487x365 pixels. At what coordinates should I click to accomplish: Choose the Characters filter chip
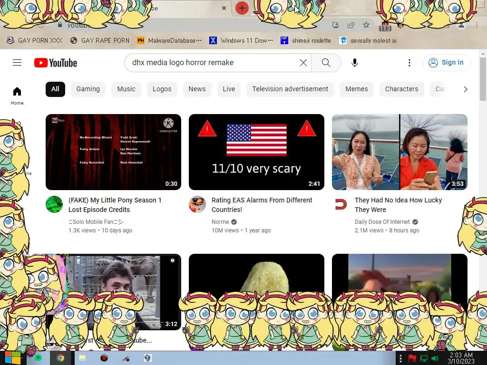coord(401,89)
